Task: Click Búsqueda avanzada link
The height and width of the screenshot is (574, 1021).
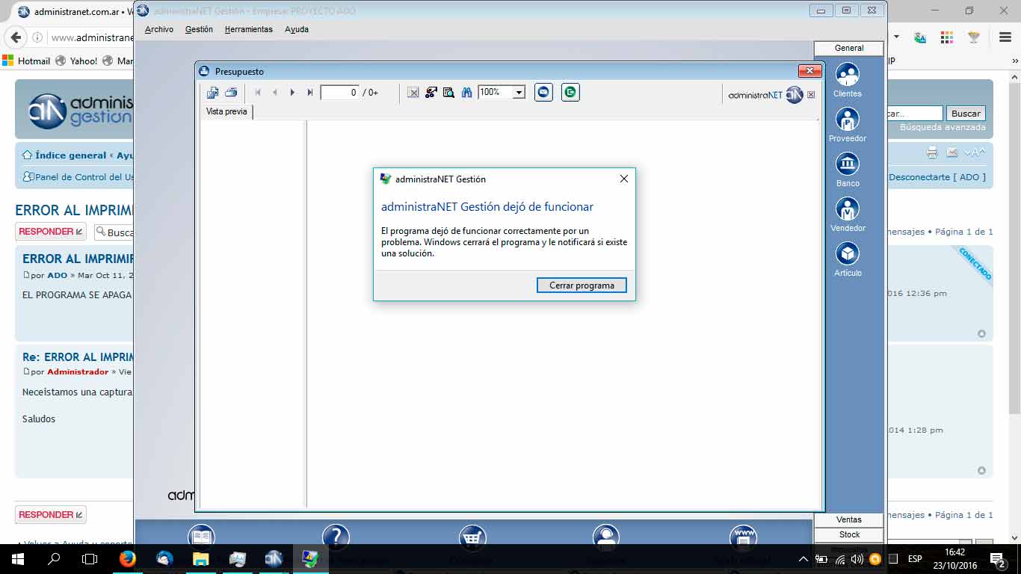Action: (943, 128)
